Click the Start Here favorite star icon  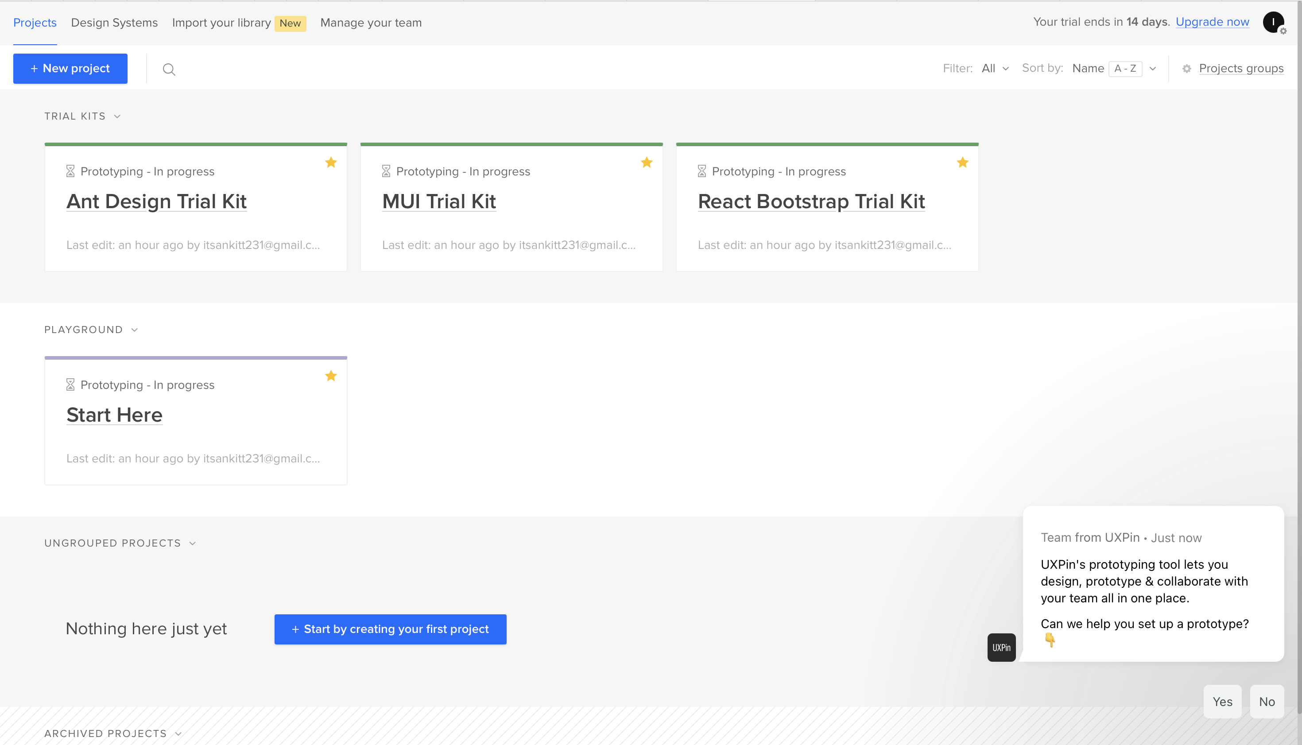(x=331, y=376)
